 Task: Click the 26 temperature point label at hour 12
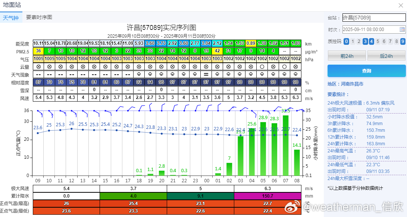tap(72, 124)
